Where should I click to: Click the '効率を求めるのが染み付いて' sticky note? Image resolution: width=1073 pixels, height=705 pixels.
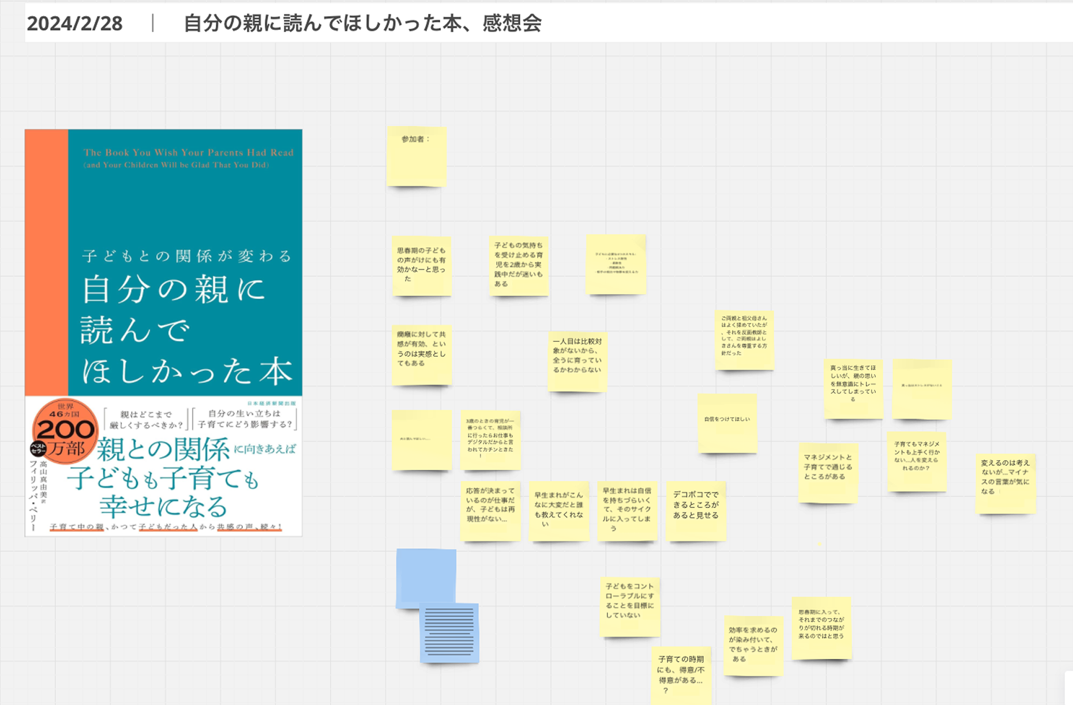point(753,645)
